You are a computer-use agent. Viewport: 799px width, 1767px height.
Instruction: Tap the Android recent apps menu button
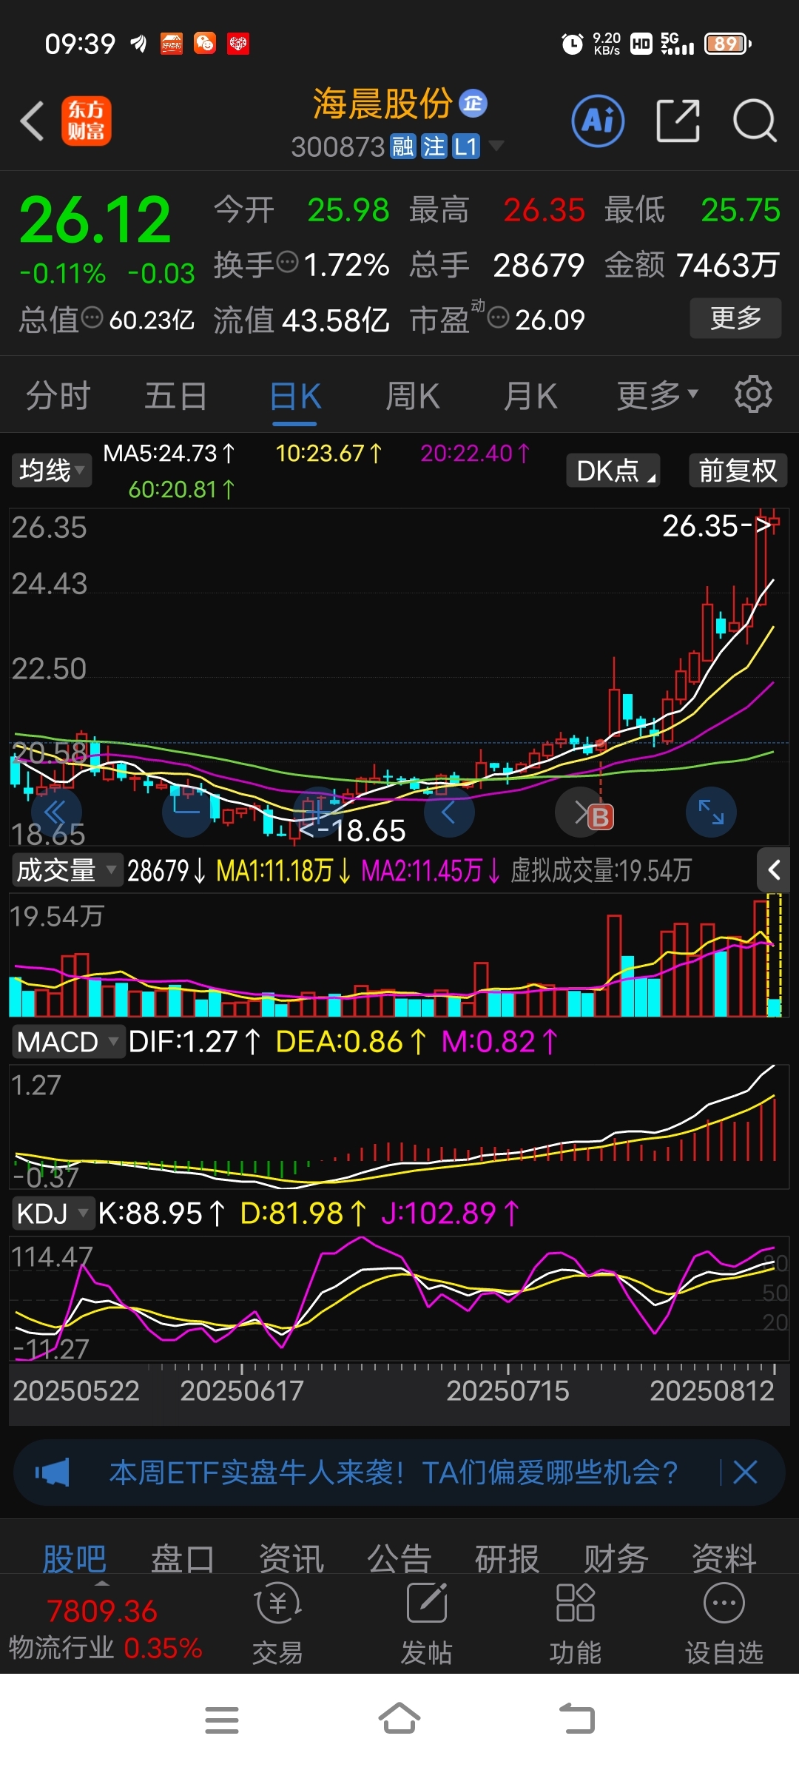click(x=222, y=1720)
